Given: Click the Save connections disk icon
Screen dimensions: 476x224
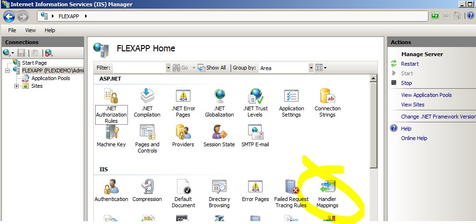Looking at the screenshot, I should point(21,53).
